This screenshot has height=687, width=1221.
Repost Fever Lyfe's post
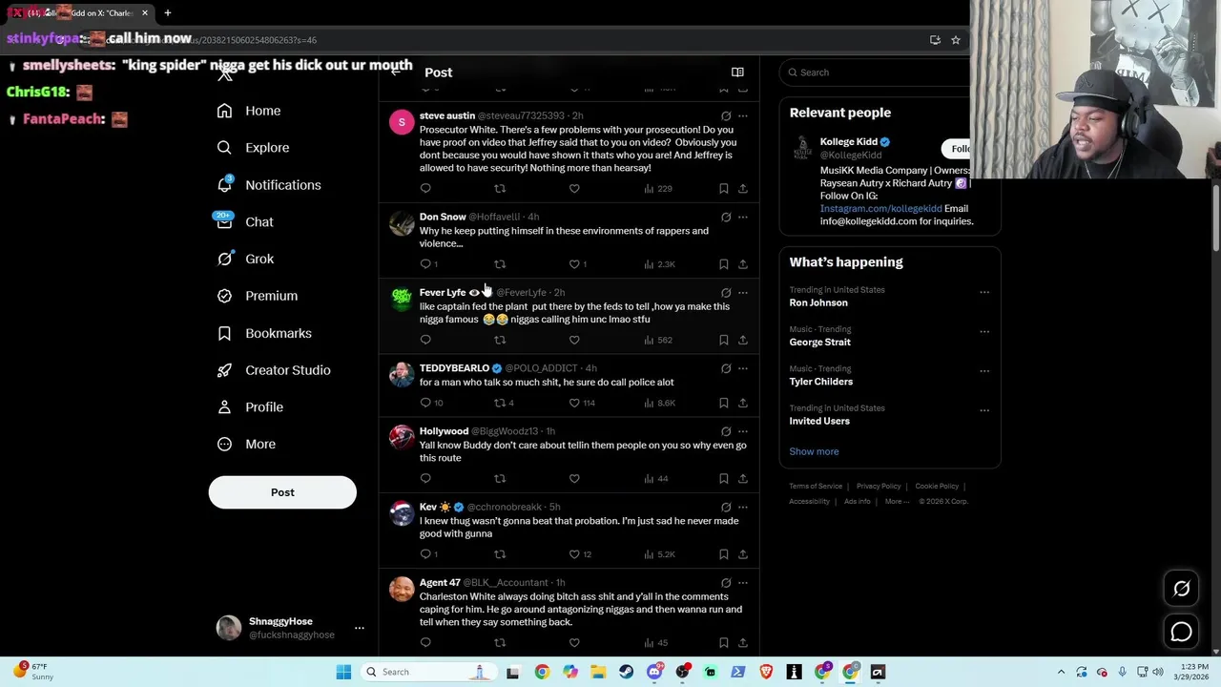coord(500,340)
